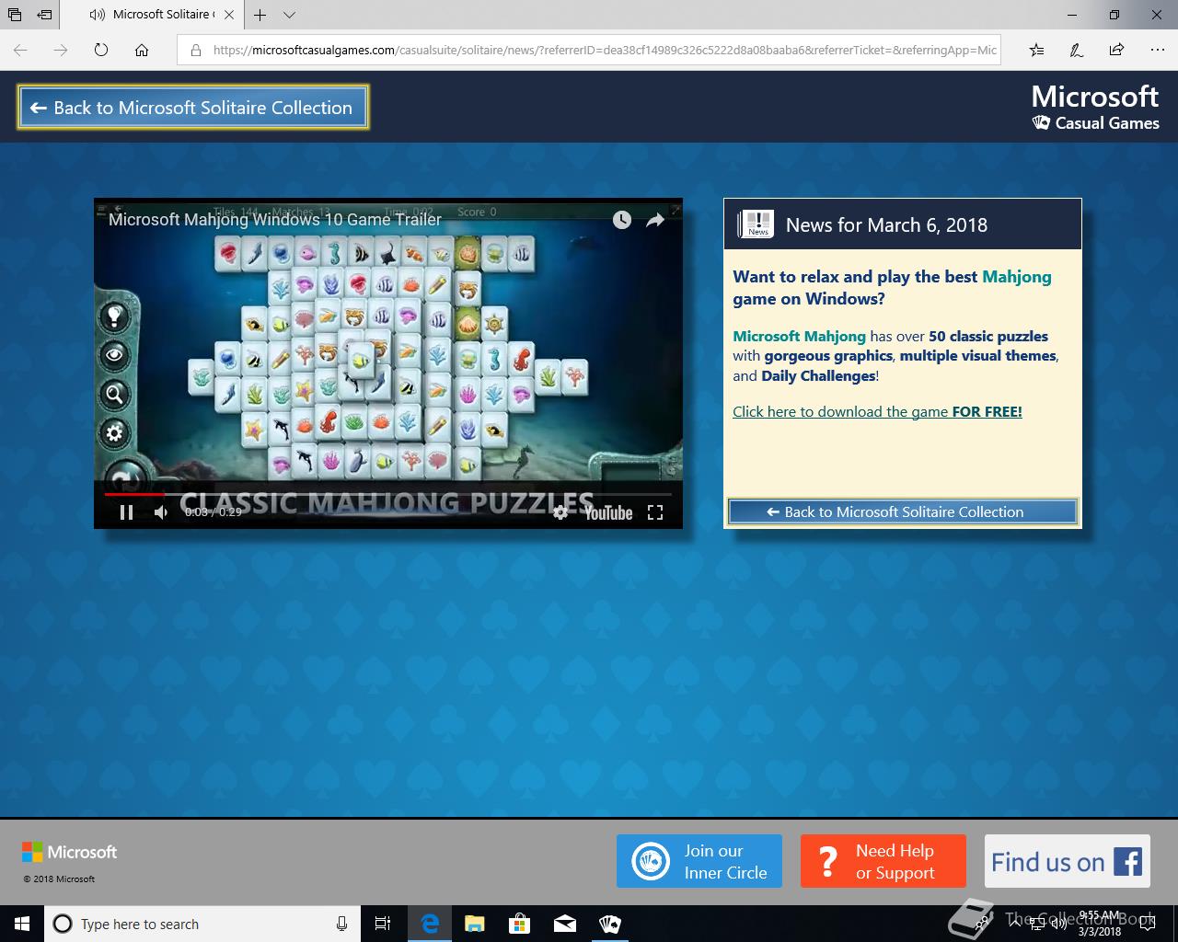Mute the video volume speaker icon
The width and height of the screenshot is (1178, 942).
pos(161,512)
